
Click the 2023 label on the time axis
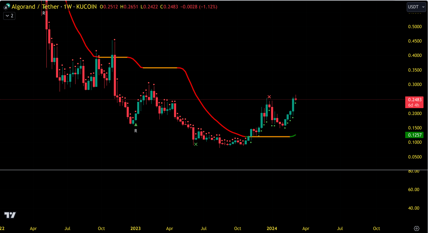point(135,229)
